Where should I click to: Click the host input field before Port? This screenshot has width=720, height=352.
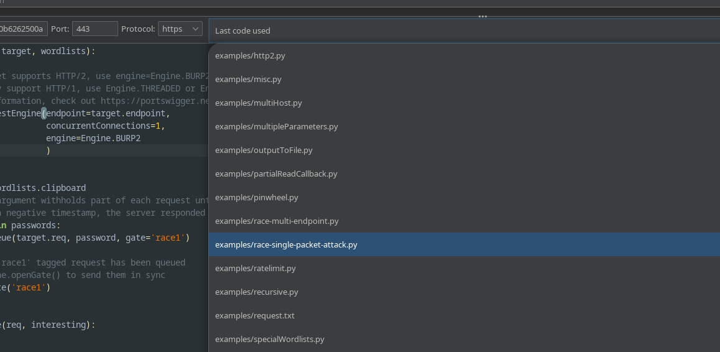23,29
